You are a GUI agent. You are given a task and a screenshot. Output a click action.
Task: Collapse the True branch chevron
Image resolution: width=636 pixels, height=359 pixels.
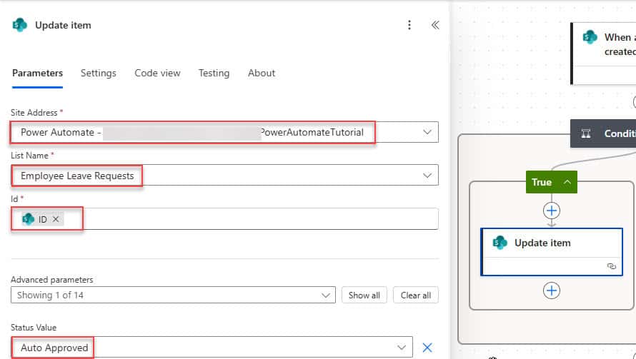click(x=567, y=182)
